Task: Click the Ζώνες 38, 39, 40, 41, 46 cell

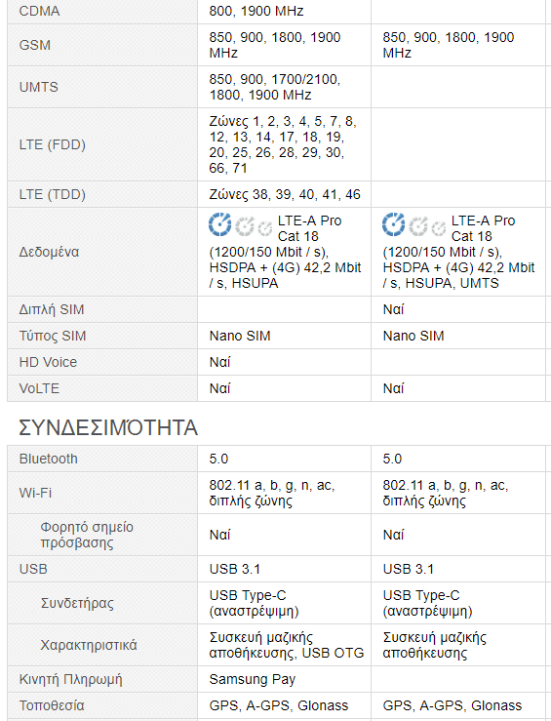Action: [x=285, y=194]
